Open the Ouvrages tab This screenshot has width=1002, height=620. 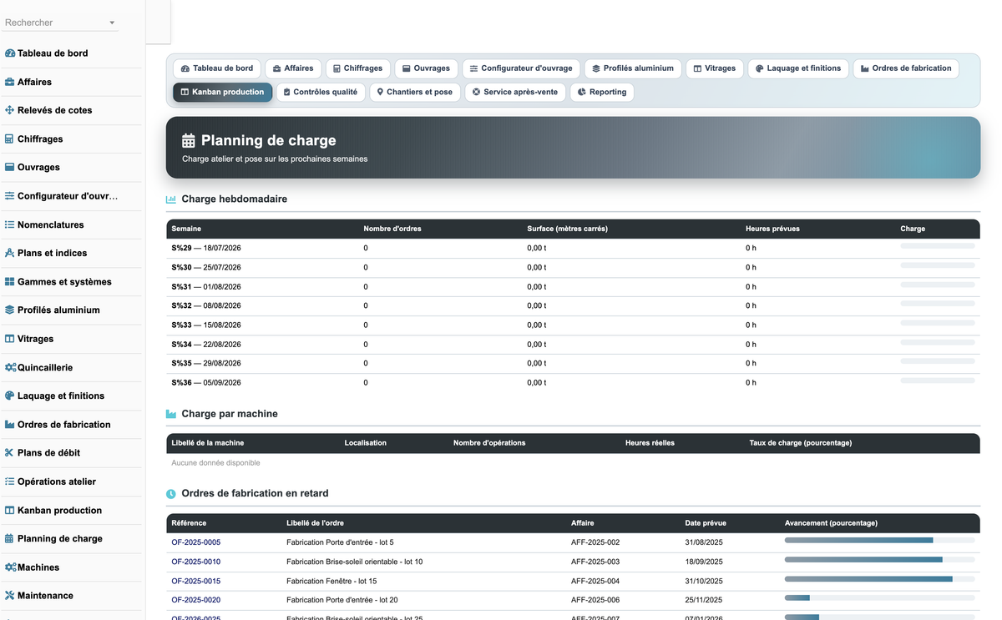tap(426, 68)
